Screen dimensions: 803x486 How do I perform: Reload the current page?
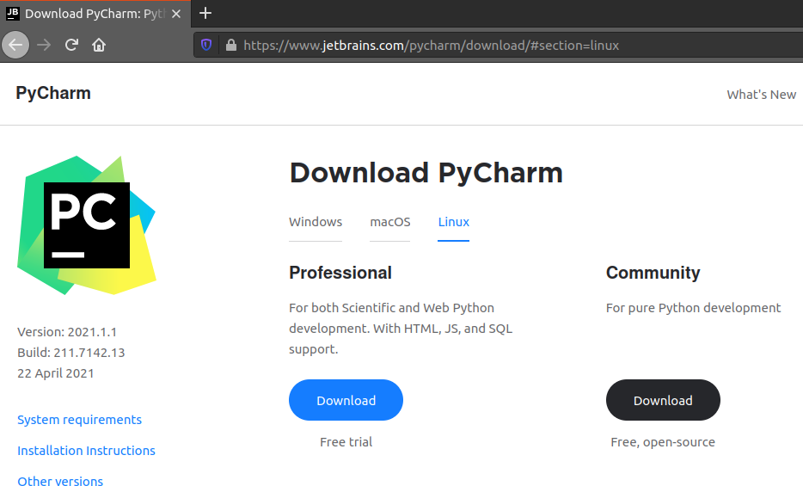(72, 45)
